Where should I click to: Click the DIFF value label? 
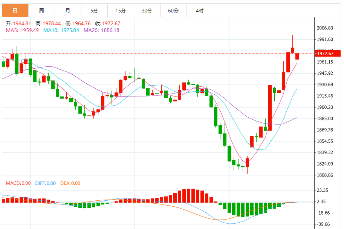click(46, 183)
